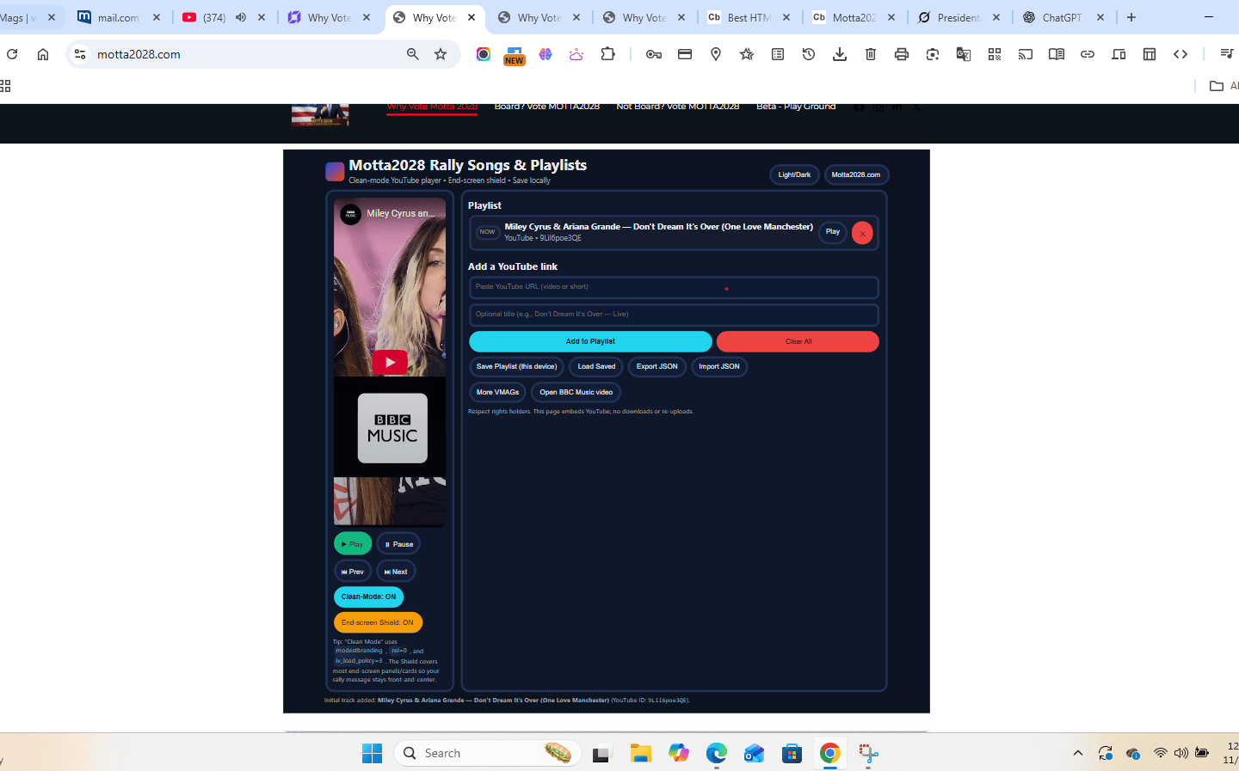Viewport: 1239px width, 771px height.
Task: Toggle the End-screen Shield off
Action: [x=378, y=622]
